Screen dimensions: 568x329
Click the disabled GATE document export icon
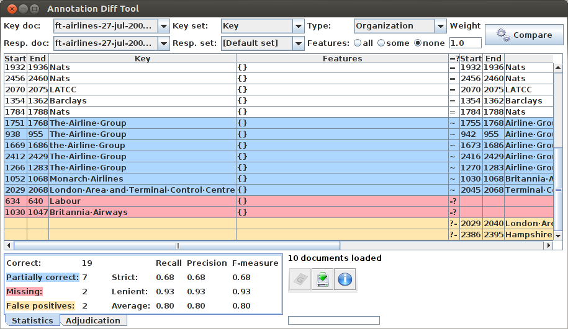[300, 279]
